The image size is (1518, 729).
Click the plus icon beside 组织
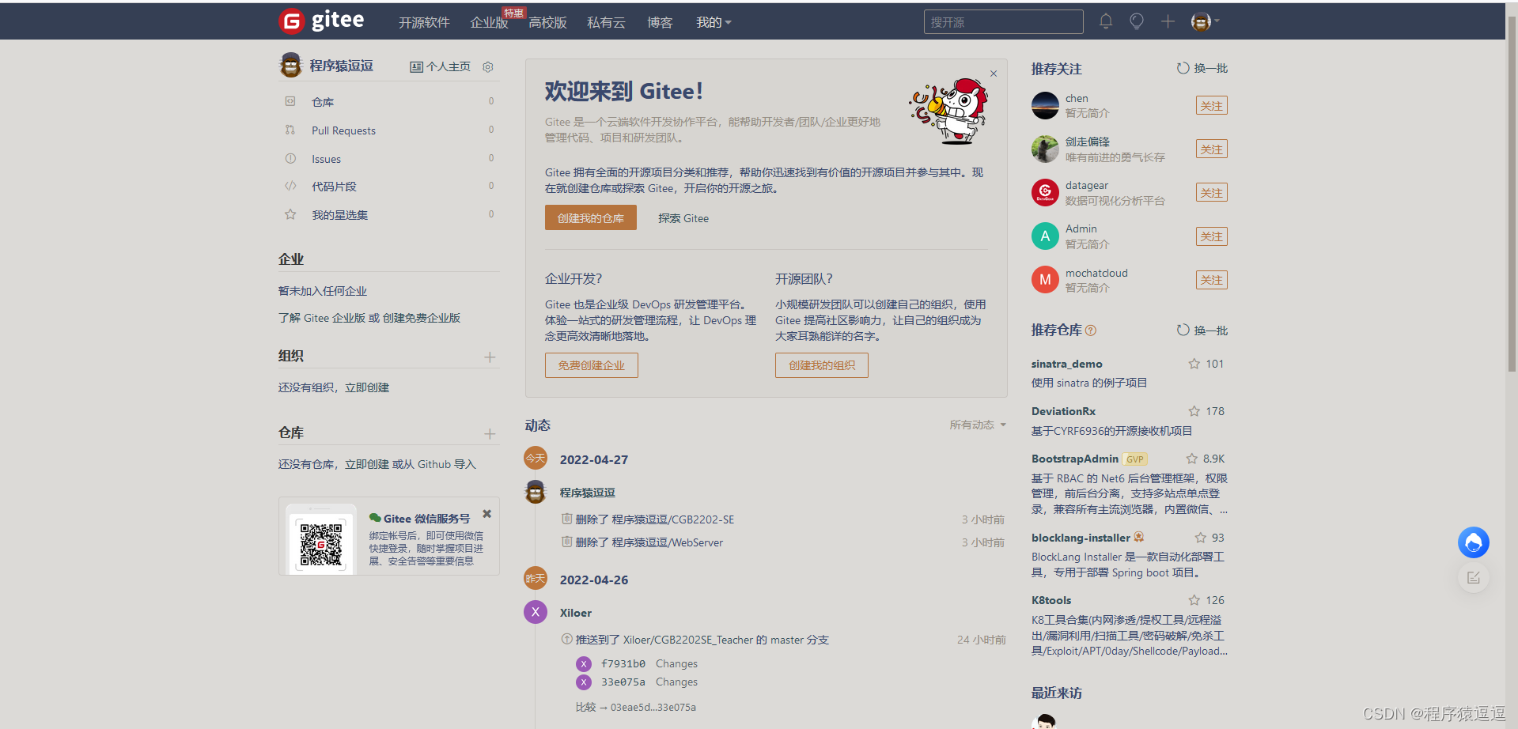coord(490,357)
